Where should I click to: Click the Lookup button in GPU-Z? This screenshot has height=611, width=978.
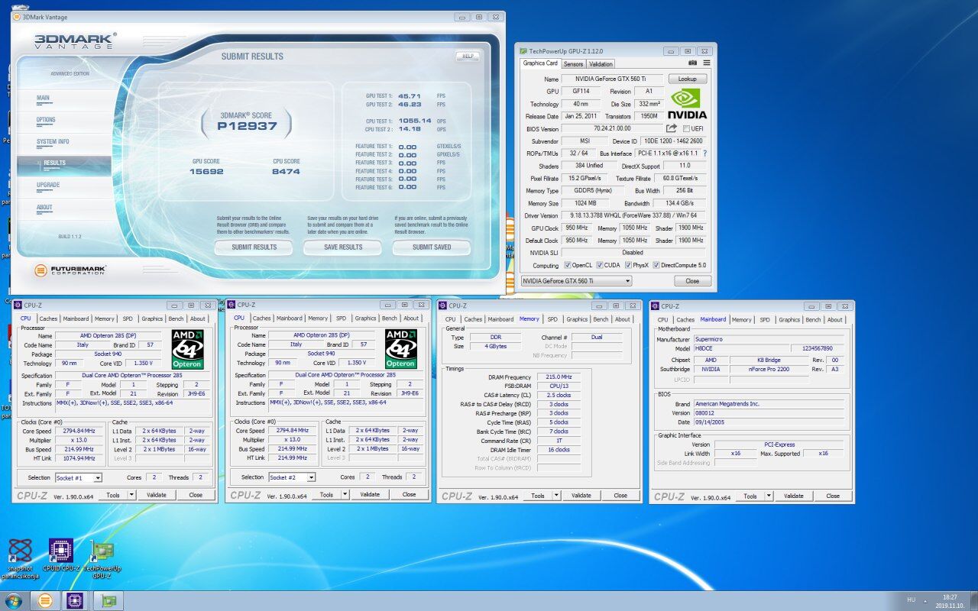coord(688,79)
